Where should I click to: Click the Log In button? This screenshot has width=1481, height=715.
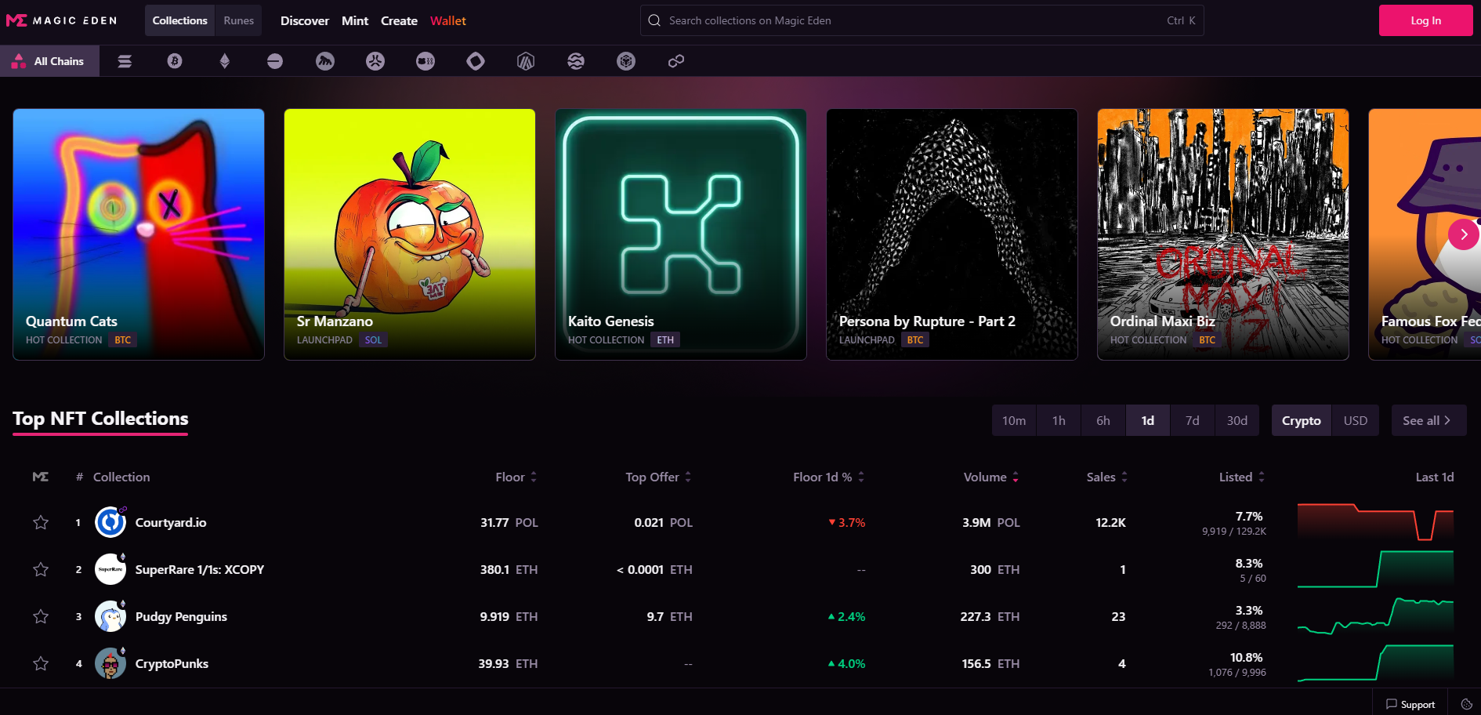tap(1425, 20)
